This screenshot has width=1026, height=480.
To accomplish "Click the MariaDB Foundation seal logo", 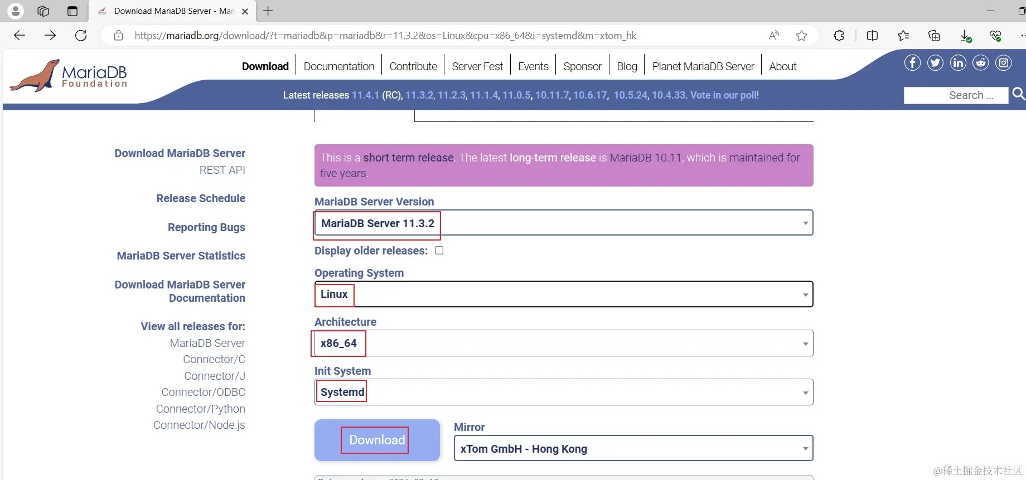I will click(69, 75).
